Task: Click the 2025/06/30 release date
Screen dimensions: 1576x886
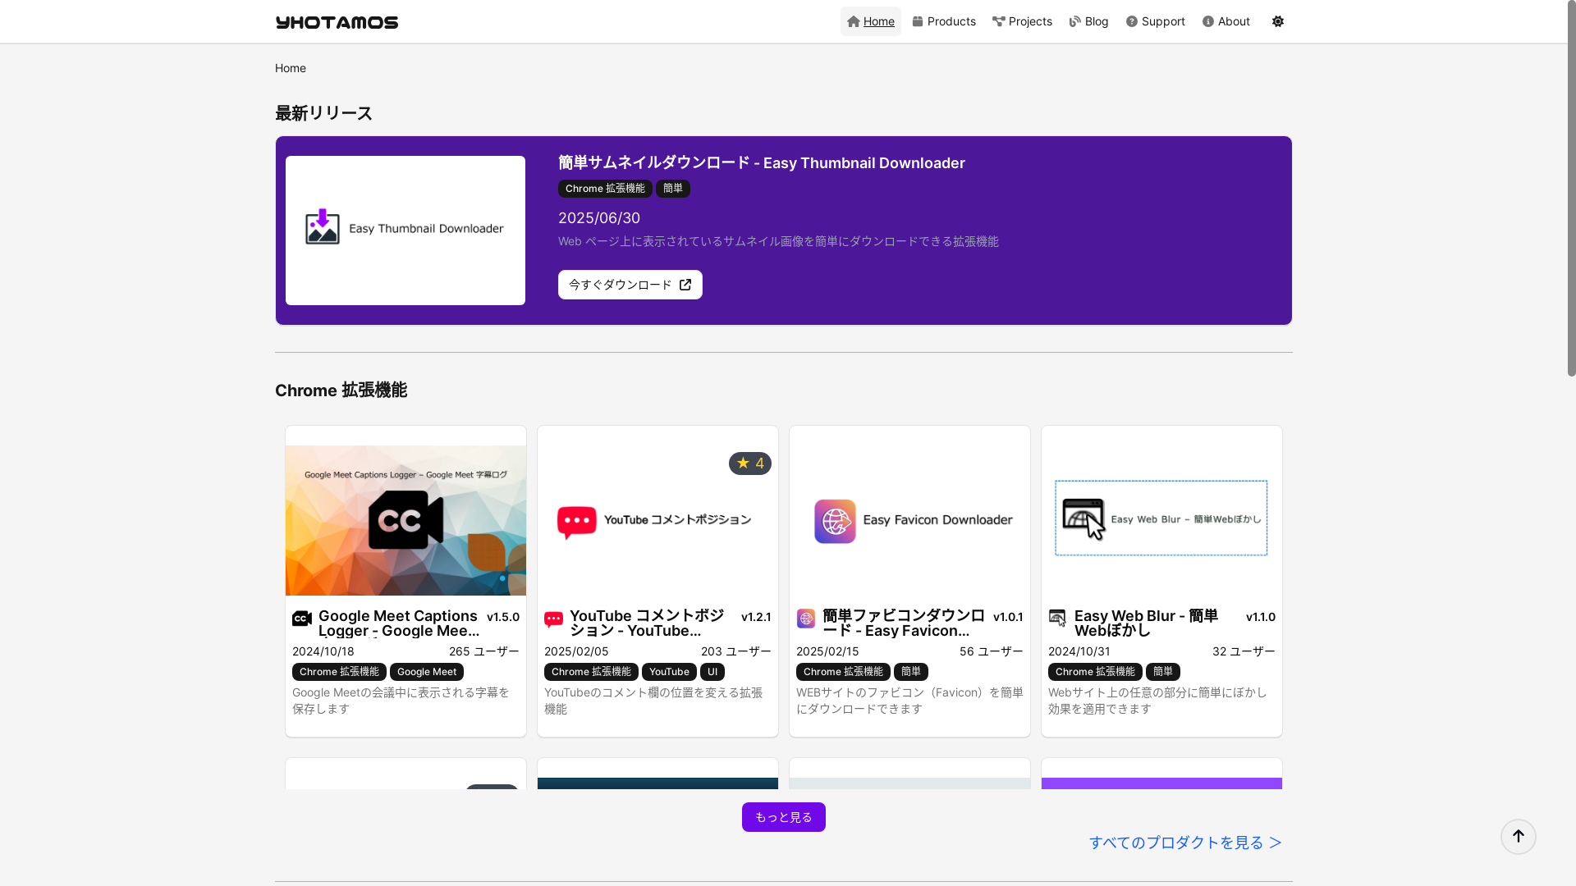Action: click(x=599, y=218)
